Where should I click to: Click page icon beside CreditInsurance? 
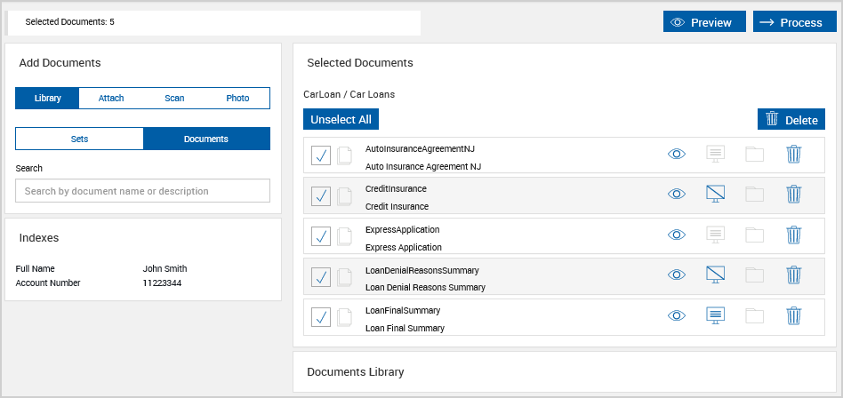click(x=344, y=196)
